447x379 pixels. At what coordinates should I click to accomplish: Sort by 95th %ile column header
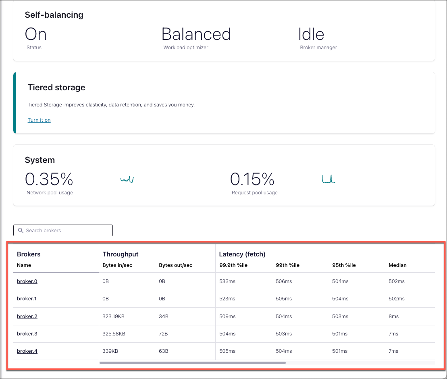tap(344, 265)
